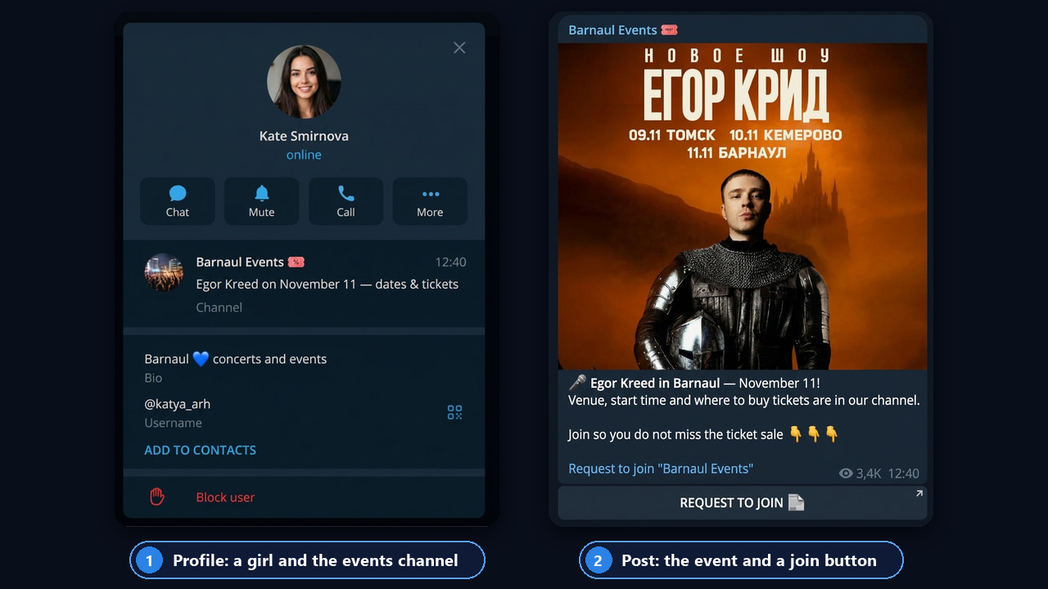Click the Kate Smirnova name label
The height and width of the screenshot is (589, 1048).
point(304,136)
